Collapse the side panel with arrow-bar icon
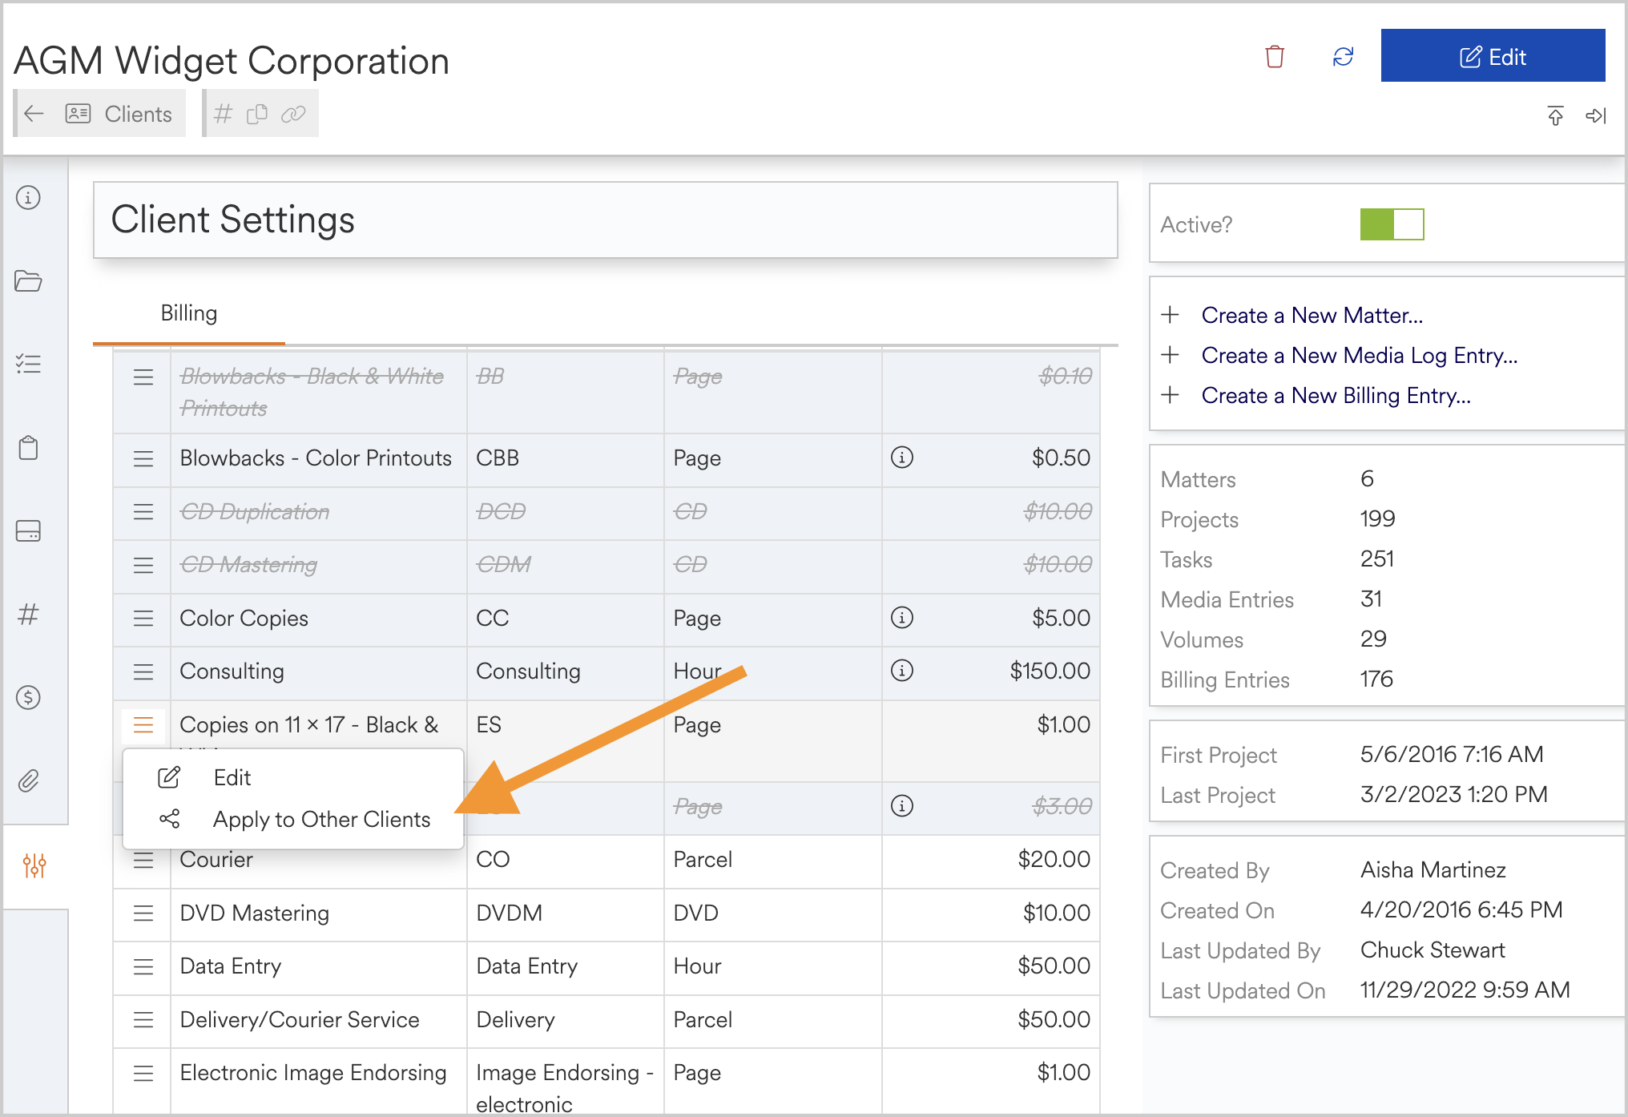This screenshot has height=1117, width=1628. pos(1596,115)
